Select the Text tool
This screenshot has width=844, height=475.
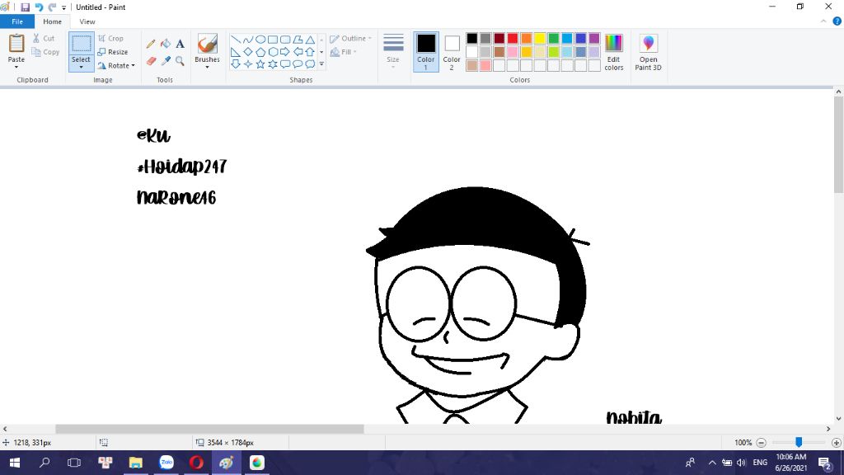click(x=180, y=44)
